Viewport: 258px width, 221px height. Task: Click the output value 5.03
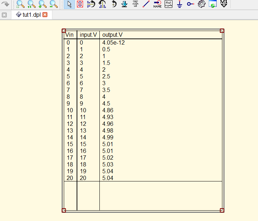[108, 164]
